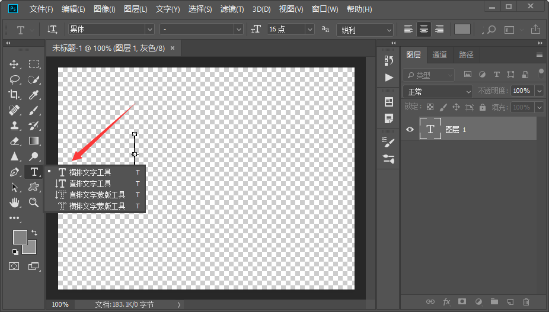The width and height of the screenshot is (549, 312).
Task: Create a new group with folder icon
Action: point(494,302)
